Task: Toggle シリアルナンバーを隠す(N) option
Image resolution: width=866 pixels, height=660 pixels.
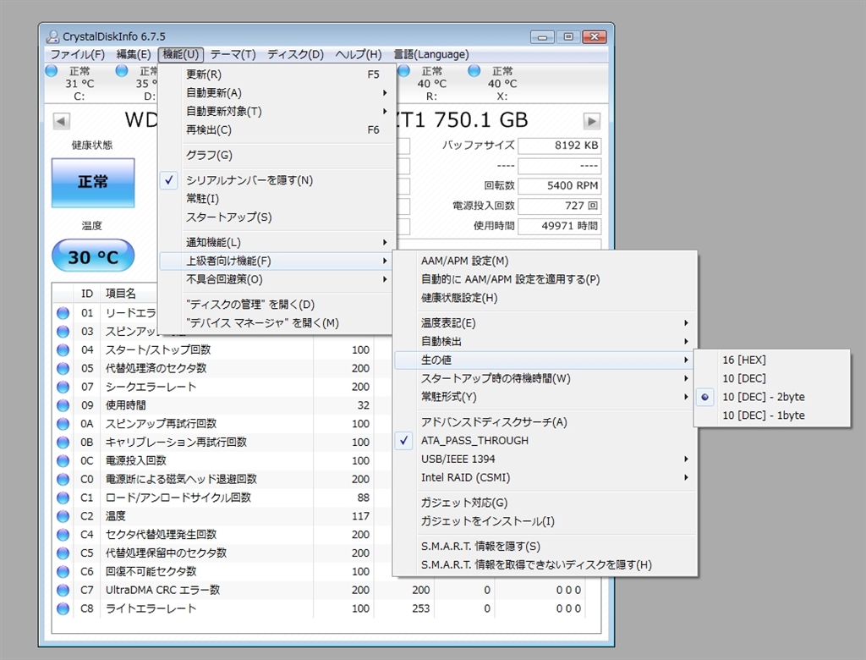Action: (x=277, y=180)
